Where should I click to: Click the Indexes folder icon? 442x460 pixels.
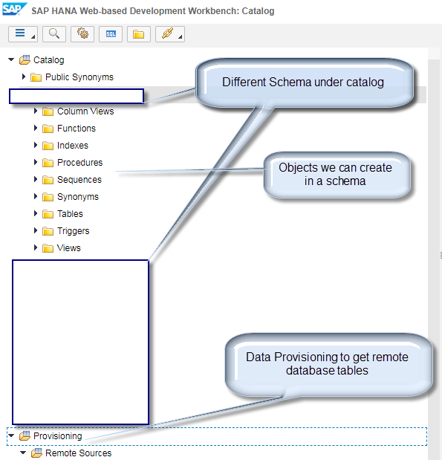48,146
